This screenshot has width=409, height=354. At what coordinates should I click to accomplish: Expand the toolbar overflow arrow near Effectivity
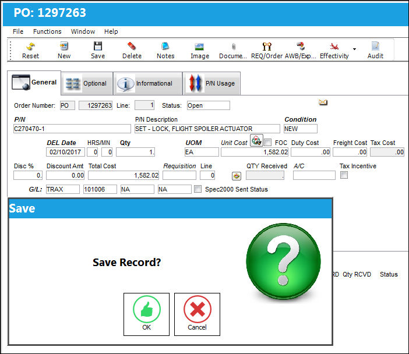[354, 49]
